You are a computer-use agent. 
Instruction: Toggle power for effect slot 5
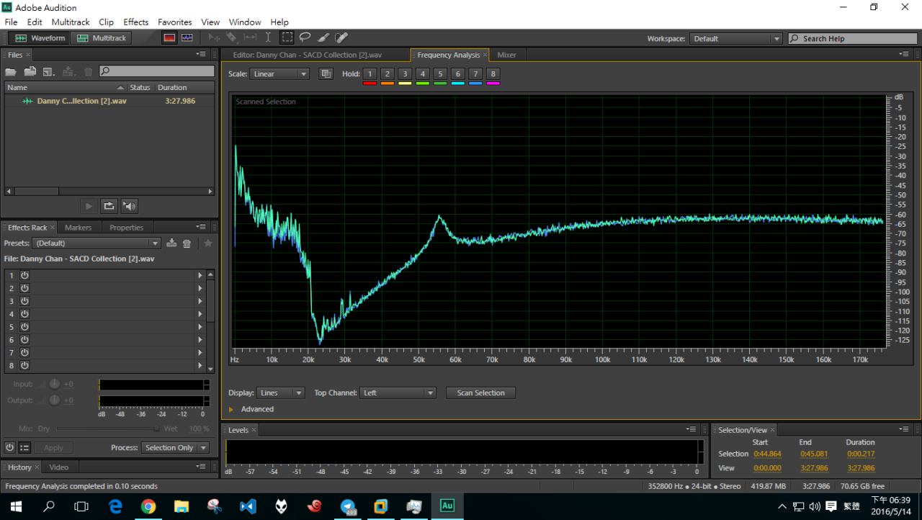point(24,327)
